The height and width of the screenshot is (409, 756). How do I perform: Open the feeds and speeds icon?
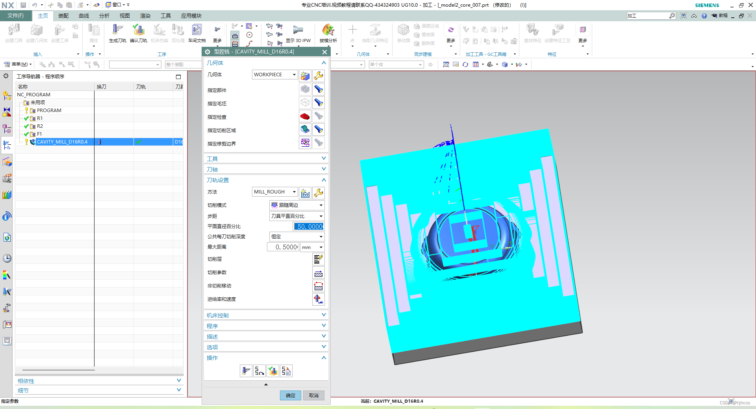click(318, 299)
